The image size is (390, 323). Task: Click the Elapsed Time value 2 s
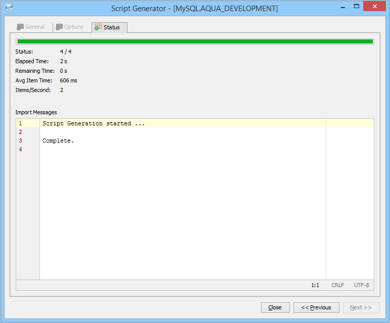point(63,61)
